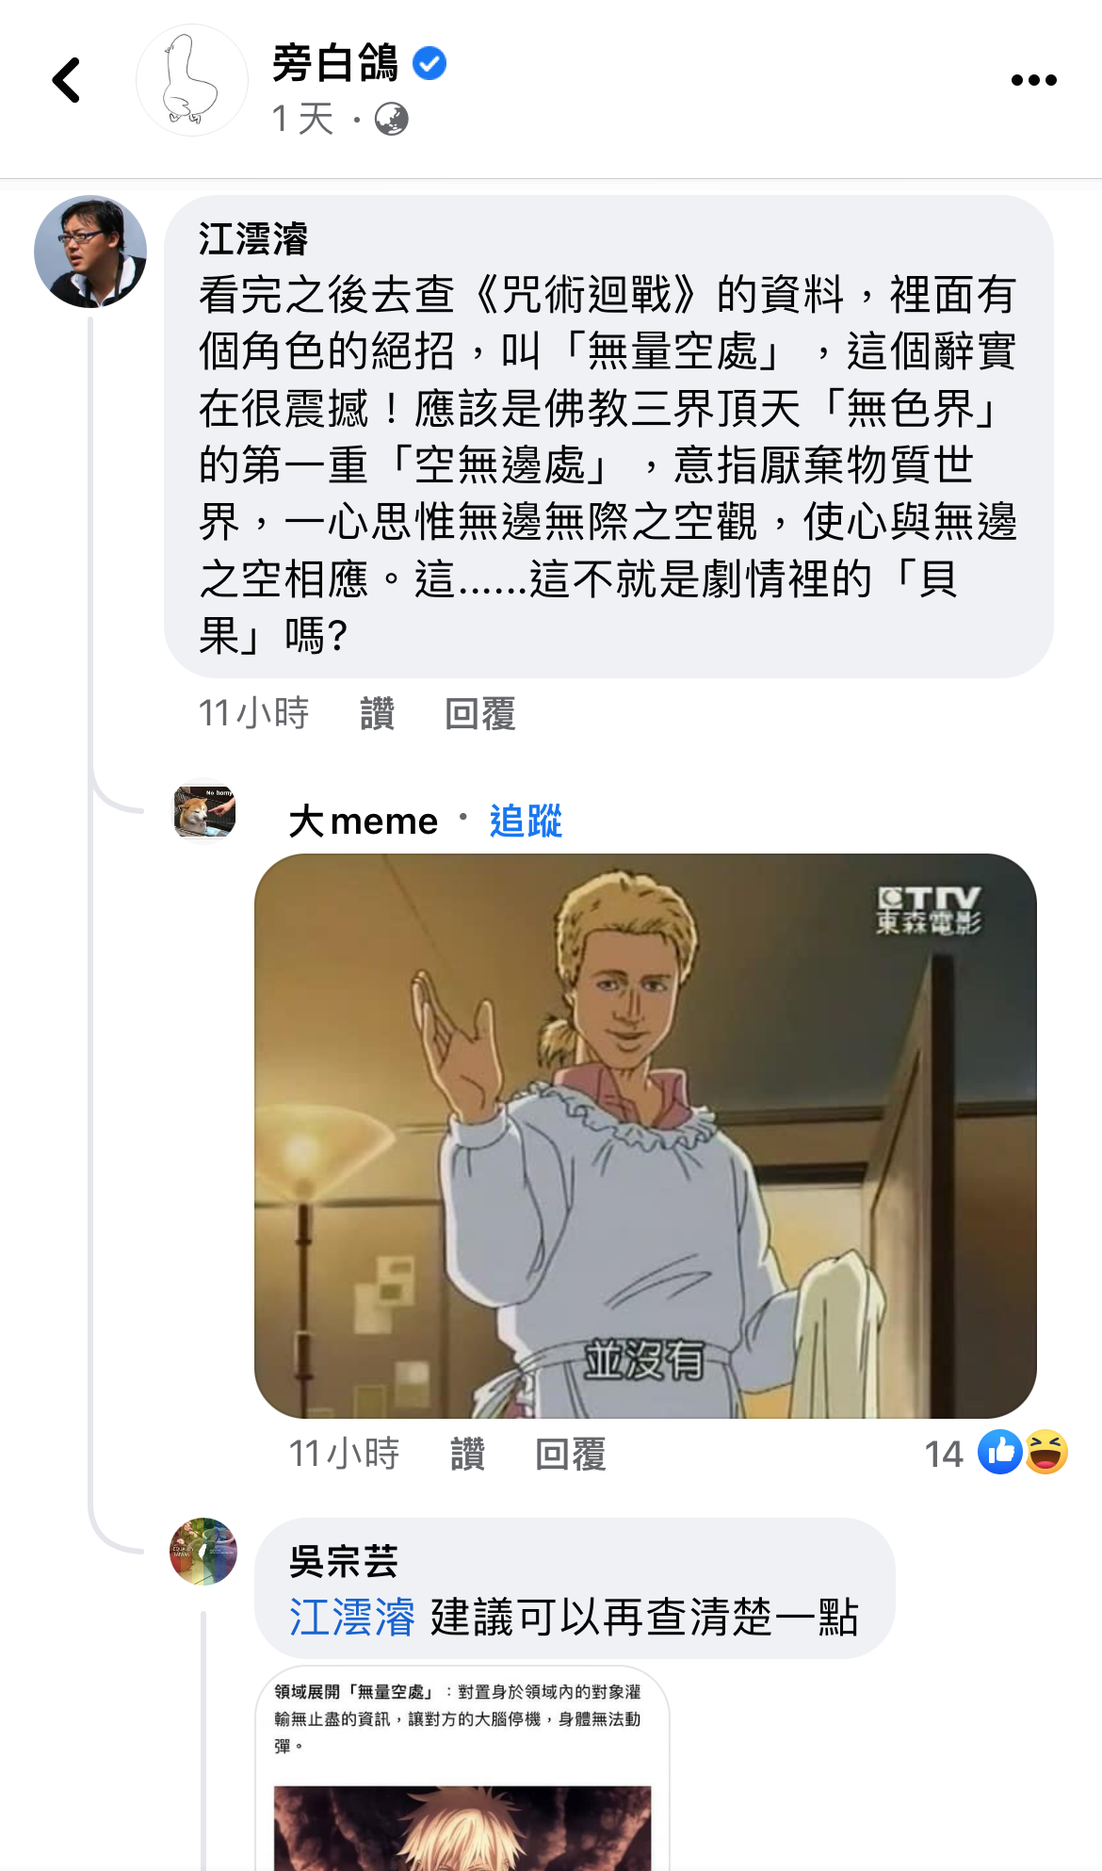Reply to 江澐濬's comment with 回覆
This screenshot has height=1871, width=1102.
point(480,714)
